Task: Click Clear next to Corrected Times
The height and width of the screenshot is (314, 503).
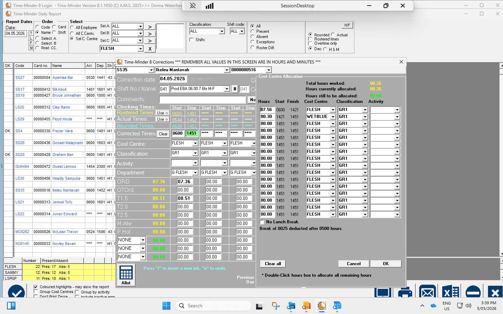Action: click(x=163, y=134)
